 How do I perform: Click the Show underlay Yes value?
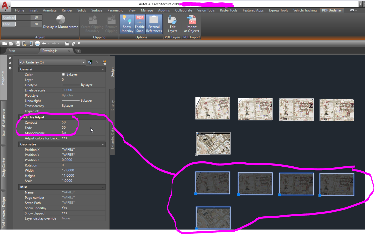83,208
